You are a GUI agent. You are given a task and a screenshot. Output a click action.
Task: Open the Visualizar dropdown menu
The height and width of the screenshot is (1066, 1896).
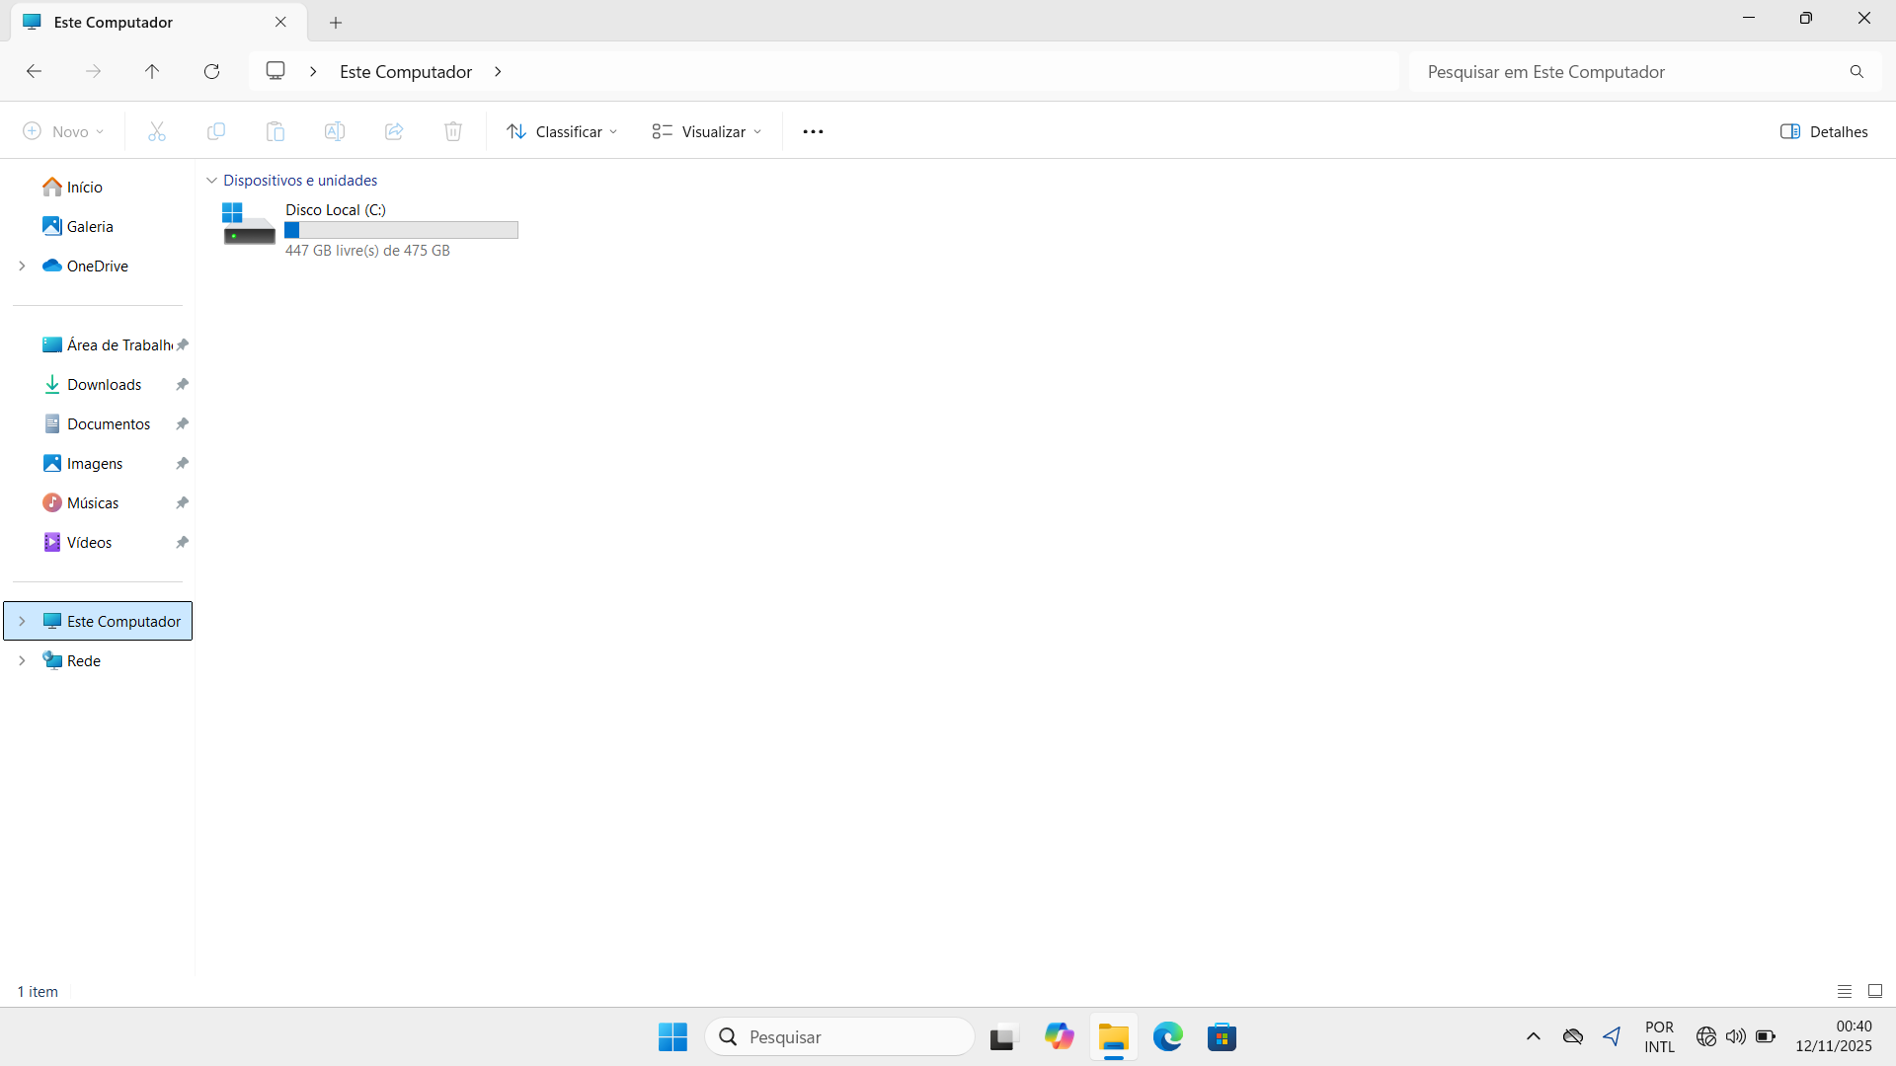coord(707,131)
